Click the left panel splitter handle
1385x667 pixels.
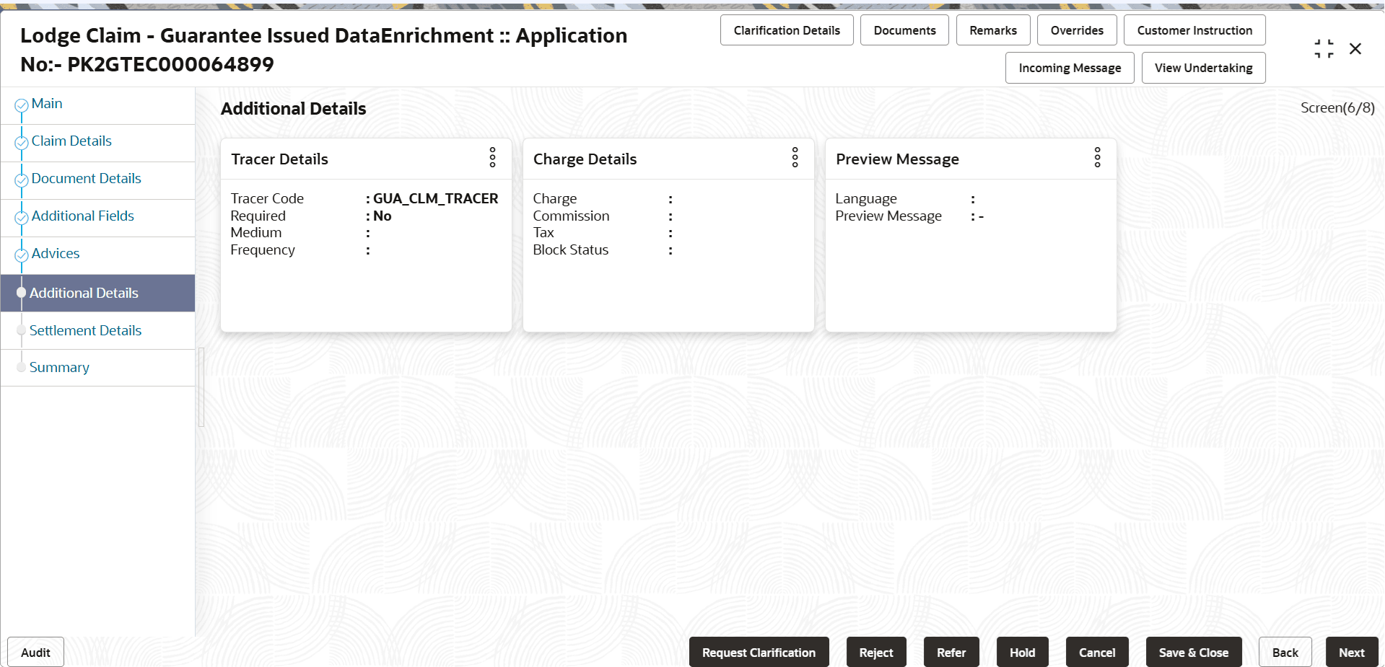[201, 387]
